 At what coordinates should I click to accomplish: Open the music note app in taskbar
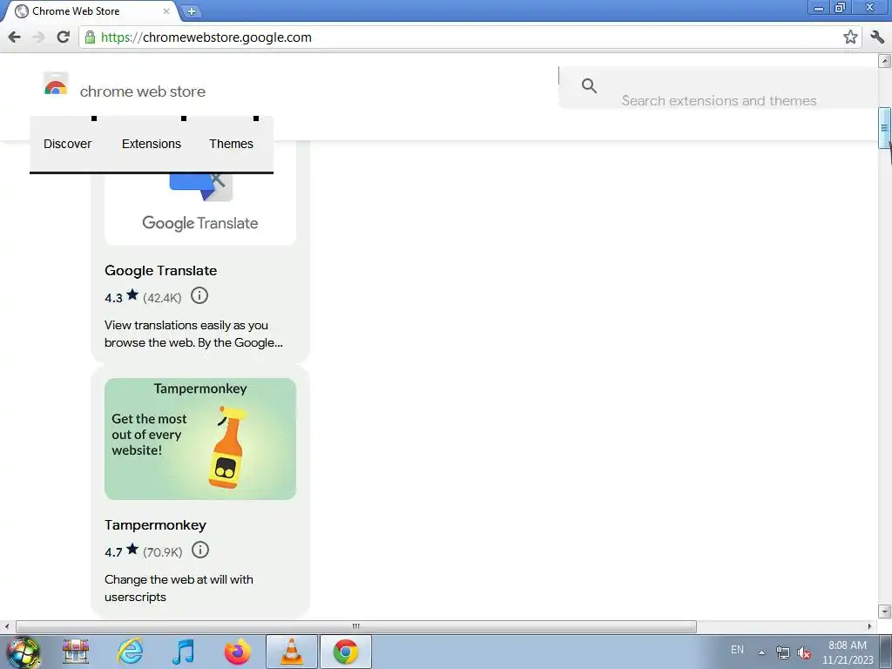coord(183,652)
